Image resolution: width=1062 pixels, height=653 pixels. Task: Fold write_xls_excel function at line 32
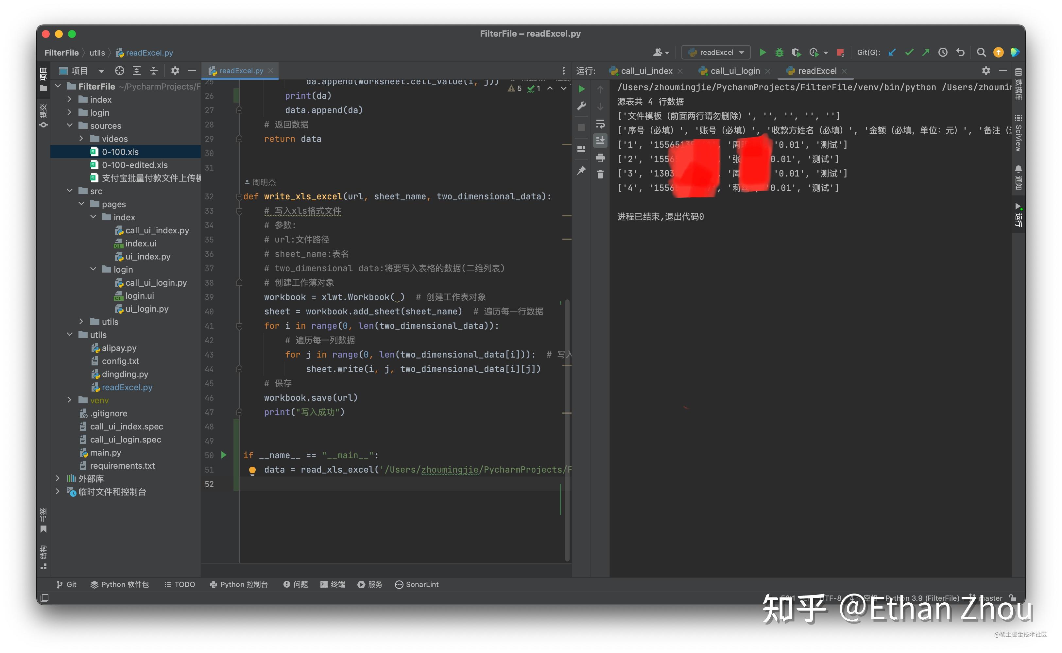pos(239,196)
